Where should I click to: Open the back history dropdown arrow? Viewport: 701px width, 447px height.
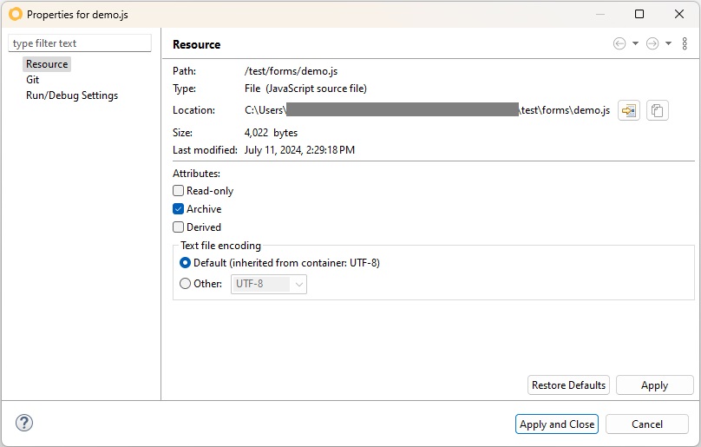(x=635, y=44)
